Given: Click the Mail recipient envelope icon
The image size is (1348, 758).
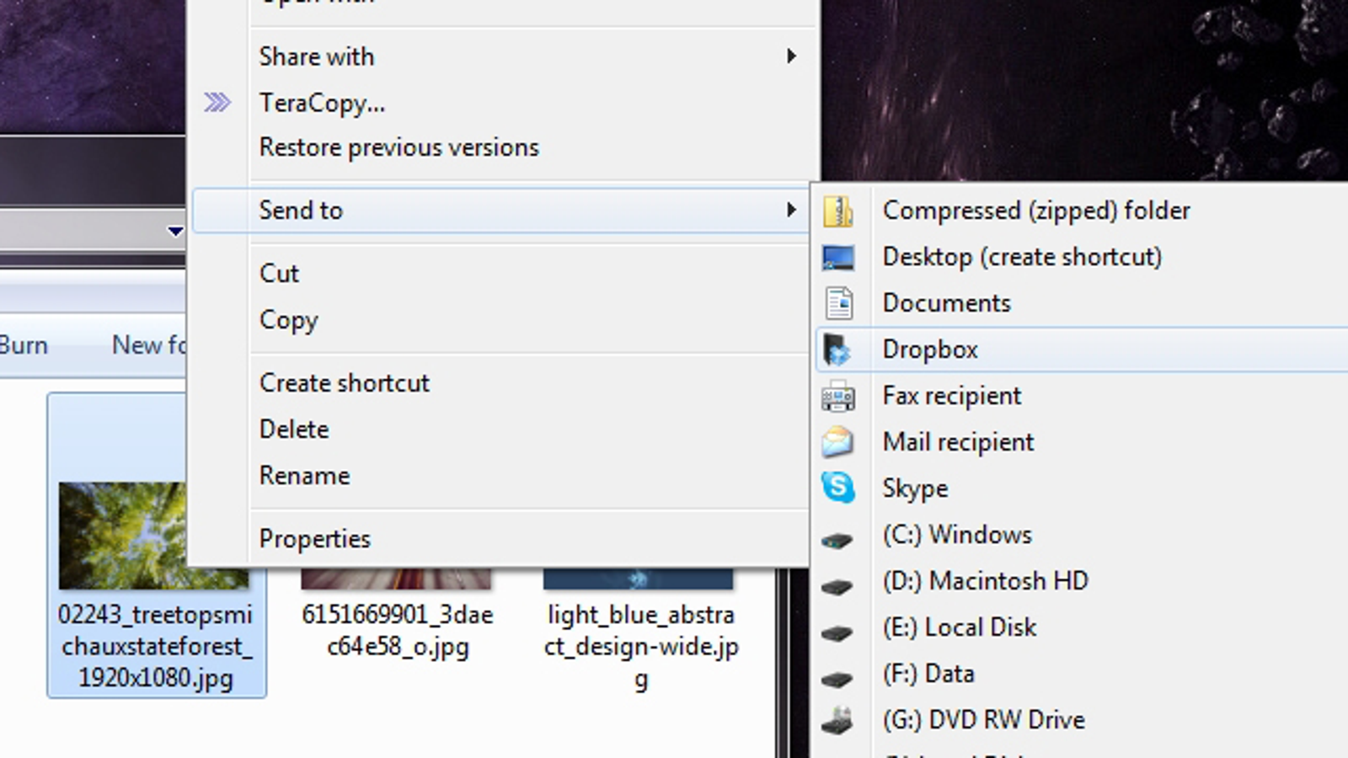Looking at the screenshot, I should coord(838,442).
